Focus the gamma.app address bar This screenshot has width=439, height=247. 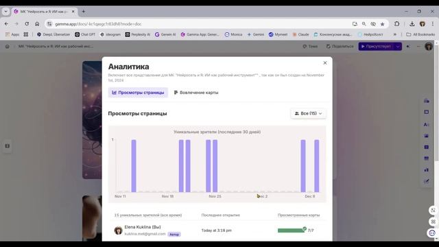click(x=196, y=24)
